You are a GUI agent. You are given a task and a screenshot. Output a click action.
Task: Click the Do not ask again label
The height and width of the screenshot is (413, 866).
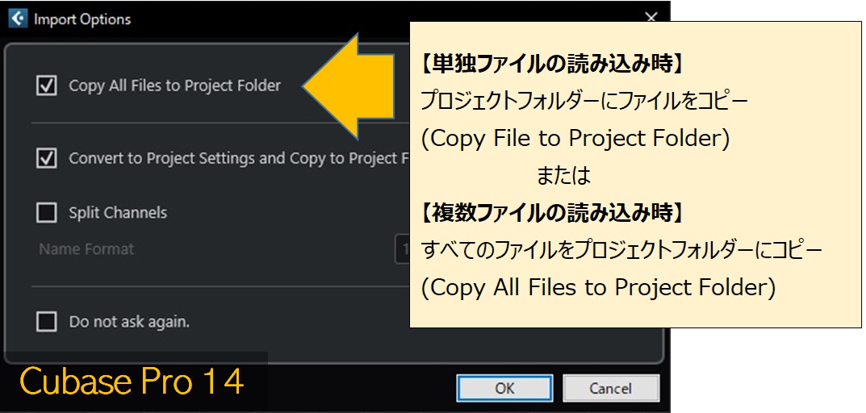pos(129,322)
